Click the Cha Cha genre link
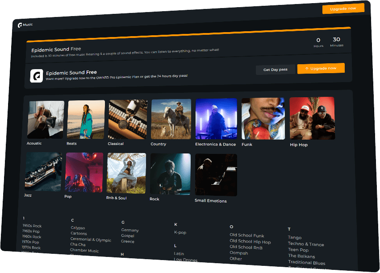 78,244
